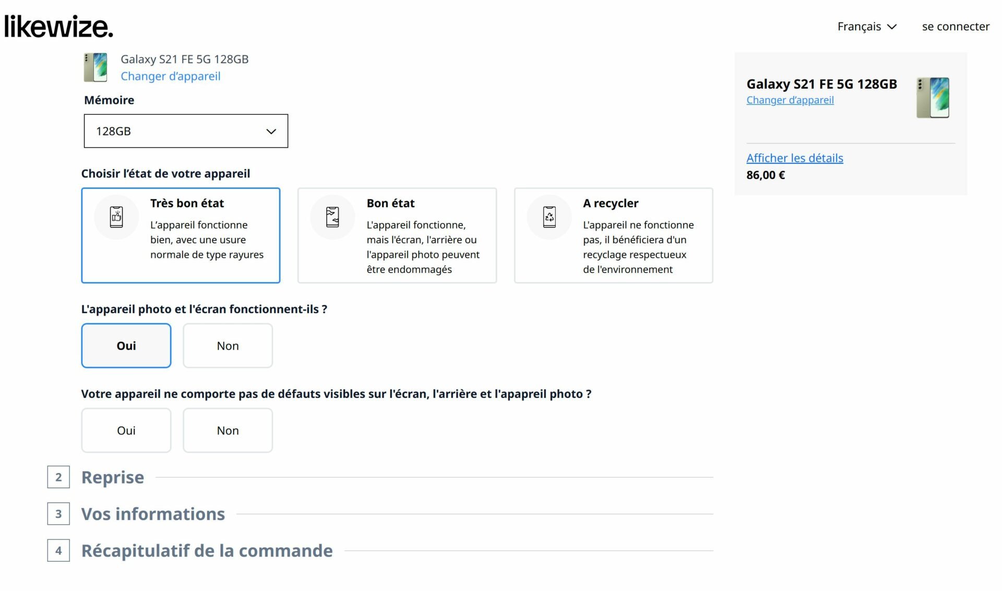Viewport: 1002px width, 591px height.
Task: Choose Oui for no visible defects question
Action: (x=126, y=430)
